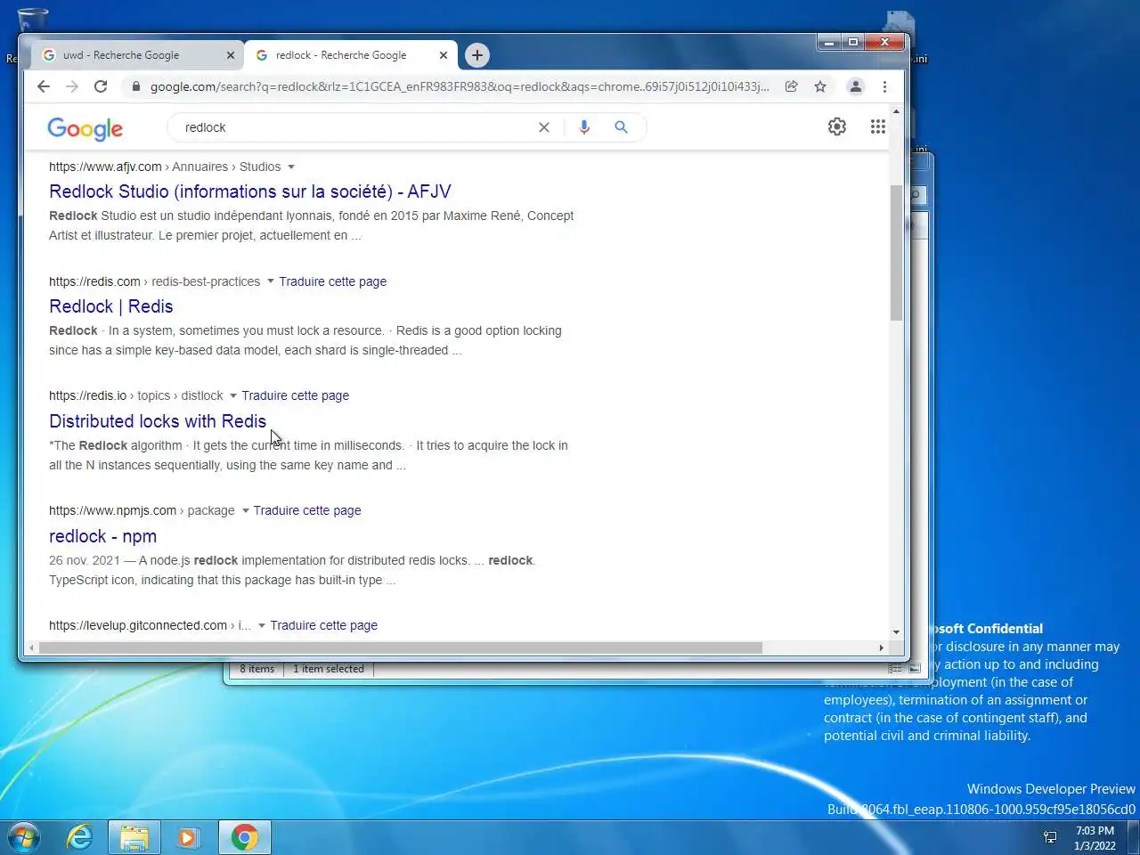
Task: Reload the current Google search page
Action: click(101, 86)
